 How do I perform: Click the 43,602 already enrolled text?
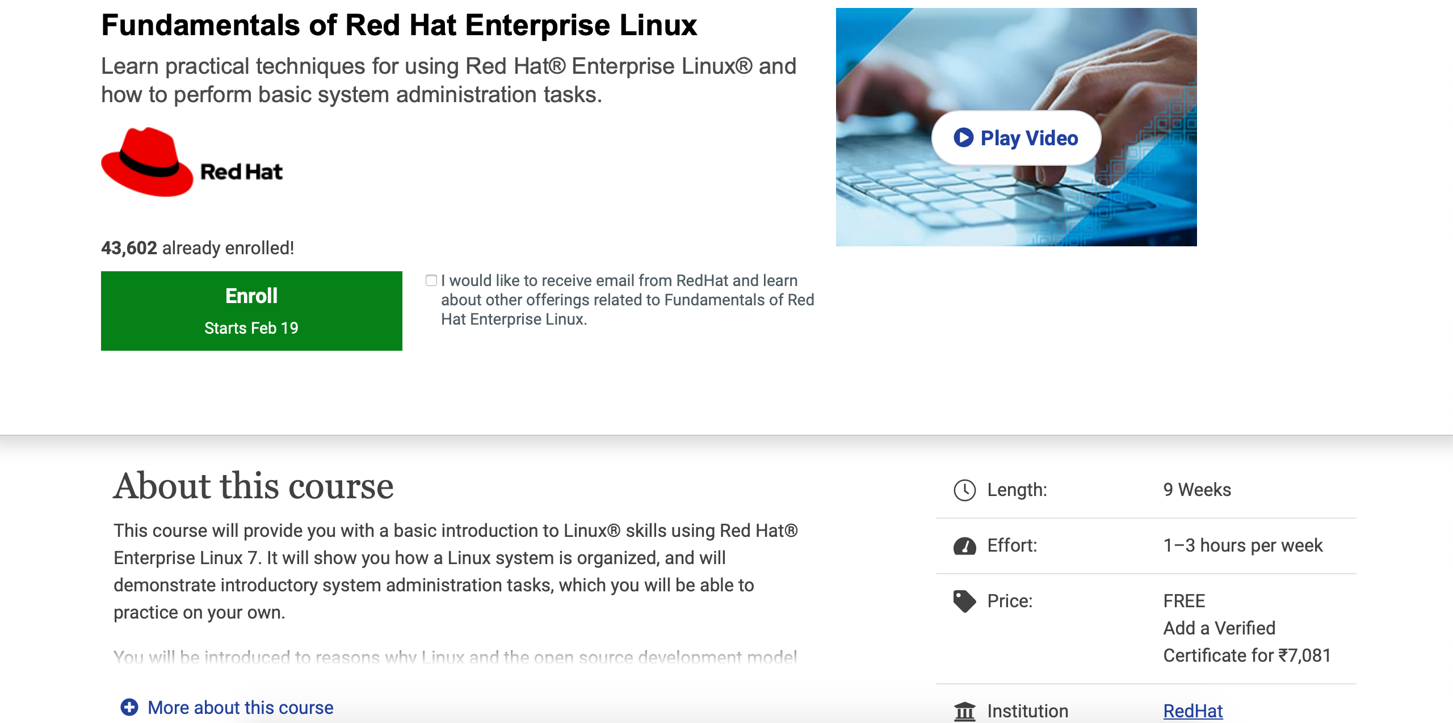click(198, 248)
